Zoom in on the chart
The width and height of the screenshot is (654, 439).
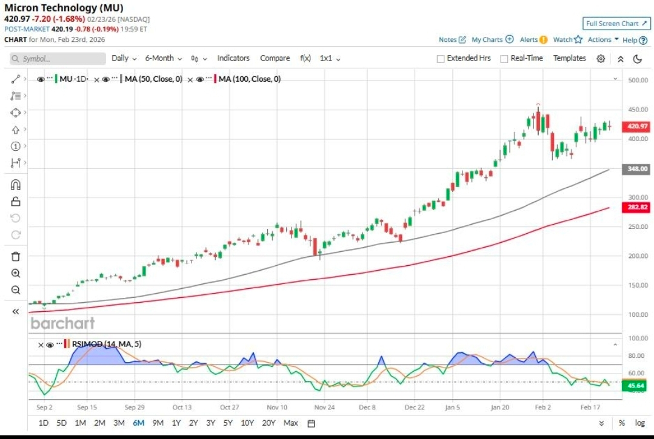coord(15,273)
